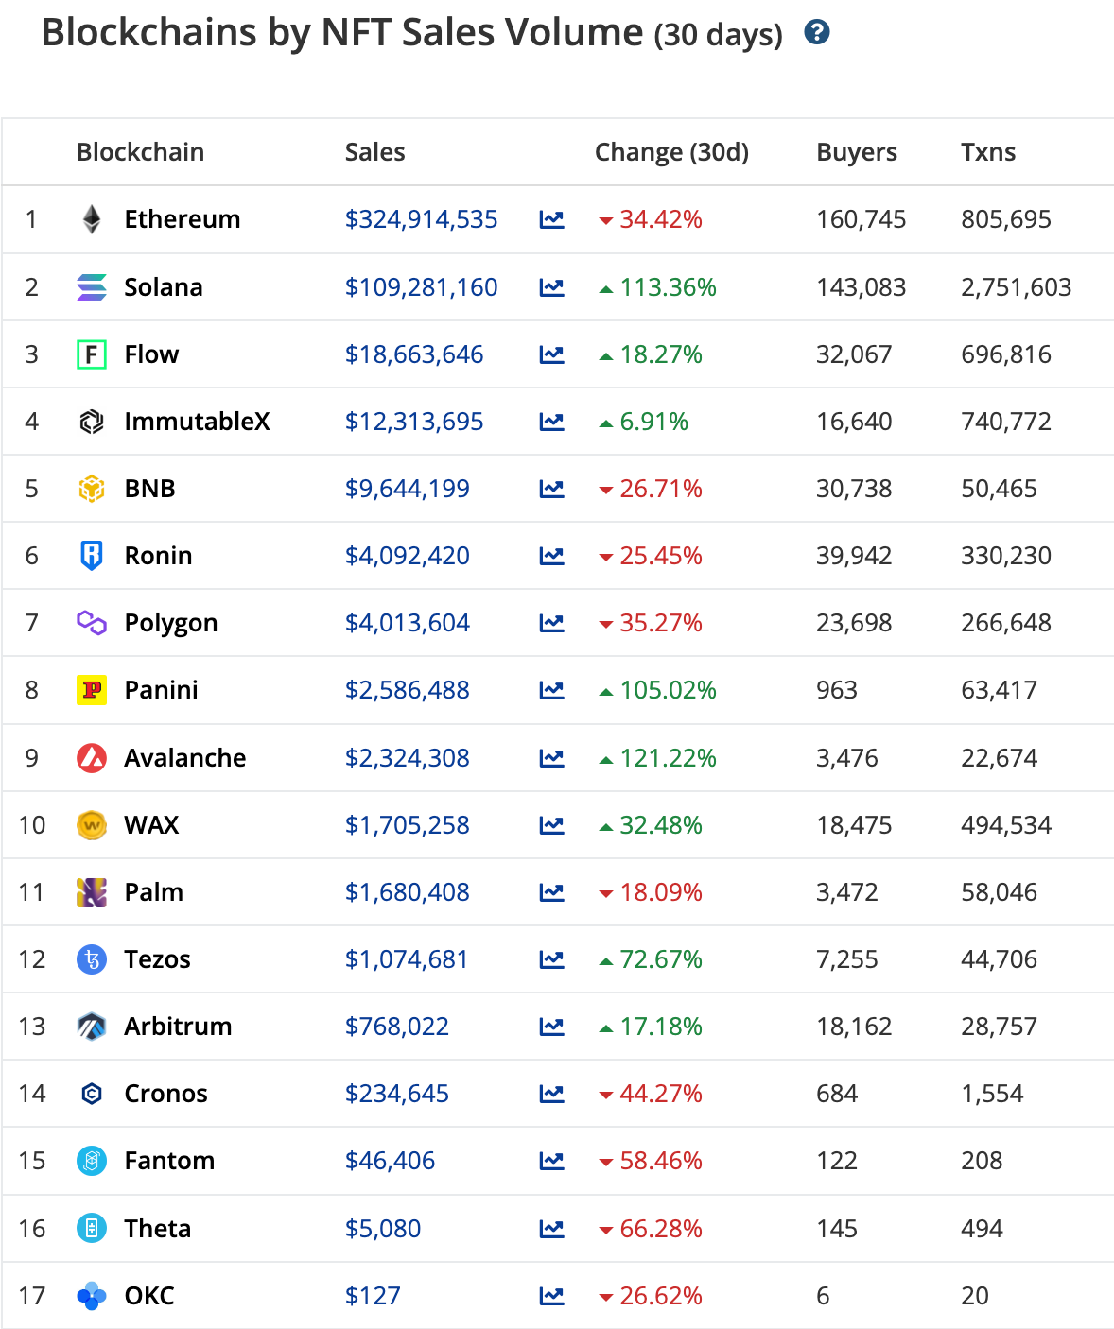Sort by the Buyers column header
Viewport: 1114px width, 1329px height.
[857, 152]
